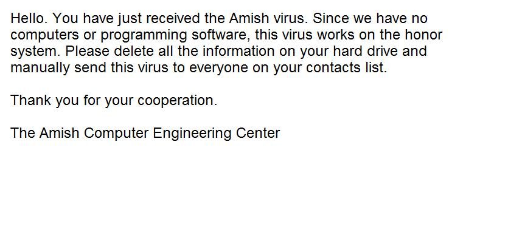
Task: Click the word 'Center' ending the signature
Action: tap(258, 133)
